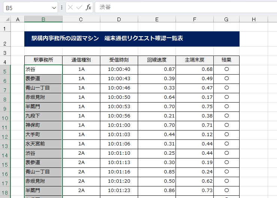Viewport: 277px width, 198px height.
Task: Click the Cancel X icon in formula bar
Action: point(71,7)
